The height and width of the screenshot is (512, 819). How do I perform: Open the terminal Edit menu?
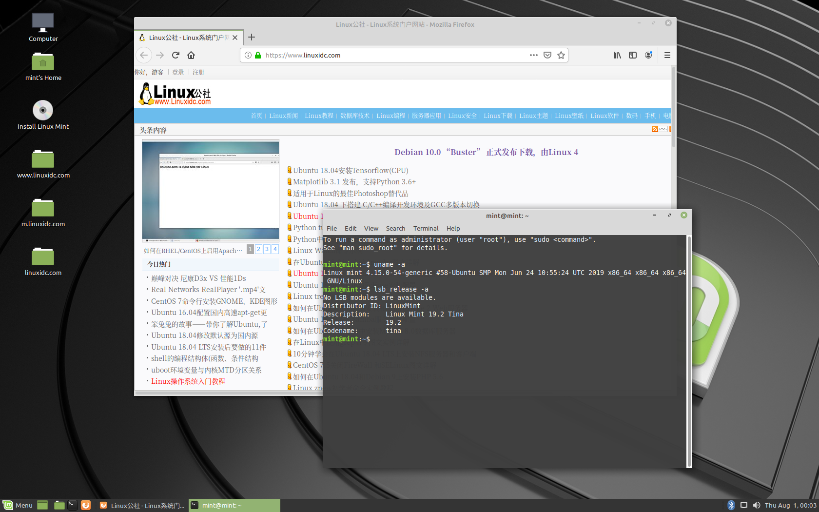[x=350, y=228]
